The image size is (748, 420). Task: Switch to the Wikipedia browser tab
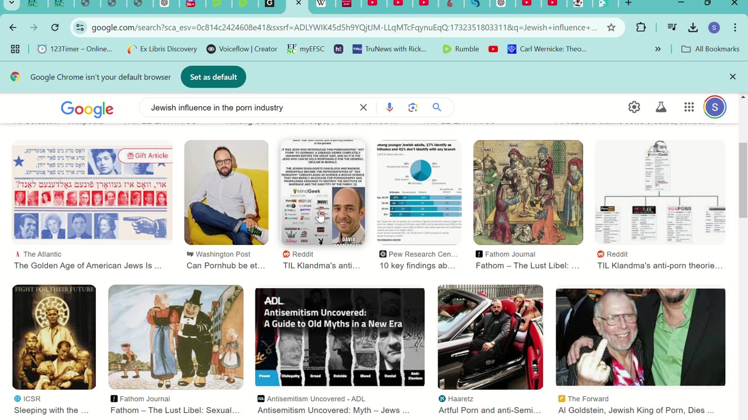pos(321,3)
